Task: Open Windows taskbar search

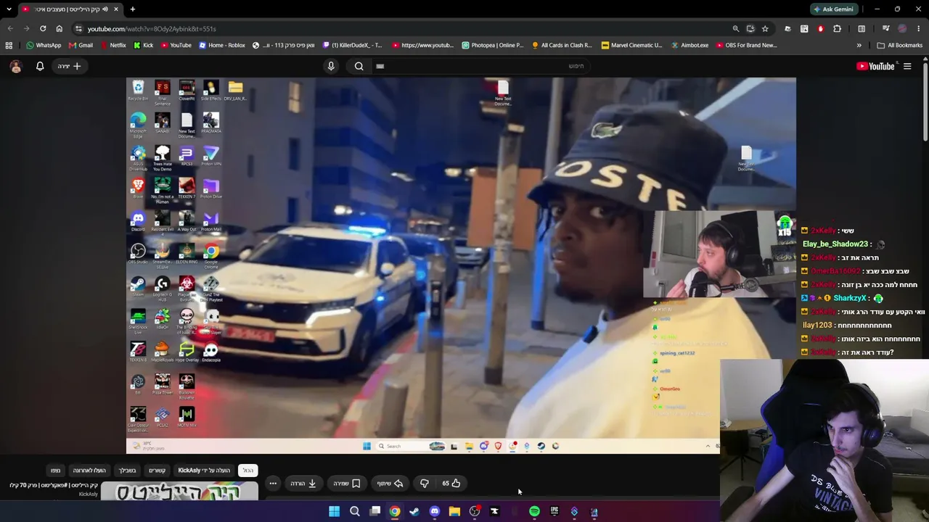Action: pos(355,512)
